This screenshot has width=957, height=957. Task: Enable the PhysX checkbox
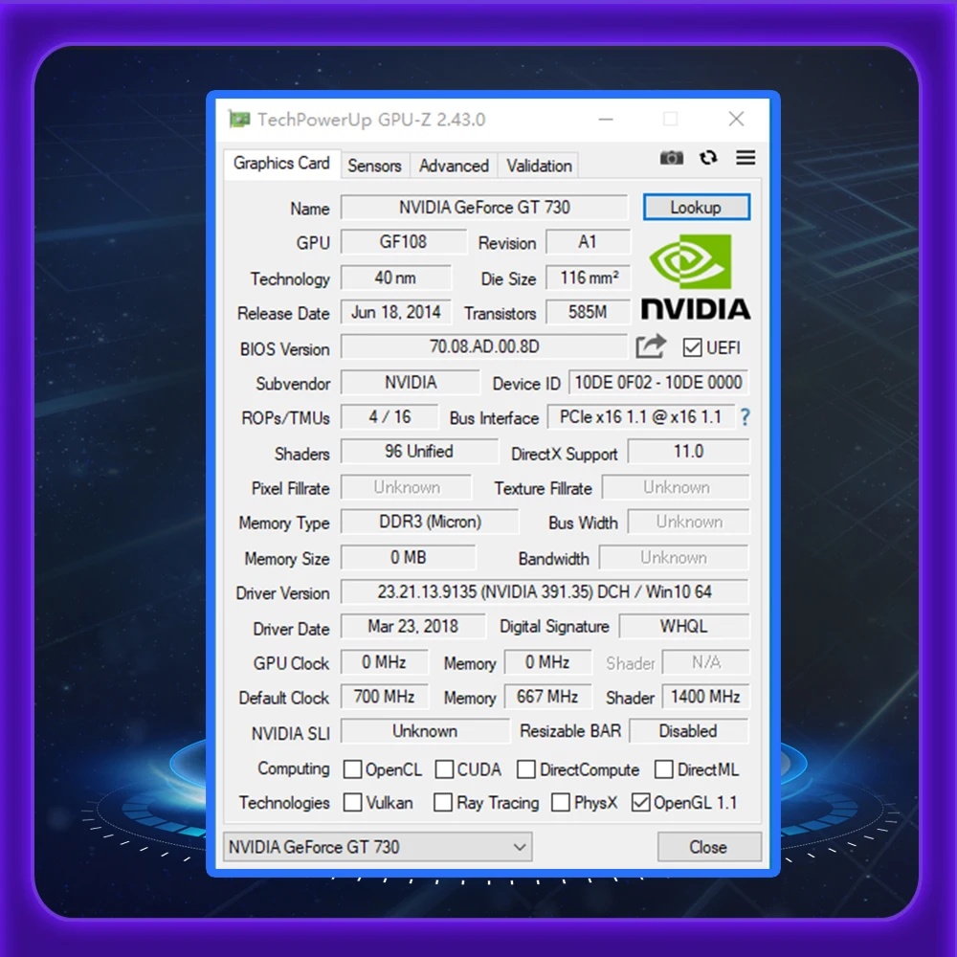pos(560,803)
